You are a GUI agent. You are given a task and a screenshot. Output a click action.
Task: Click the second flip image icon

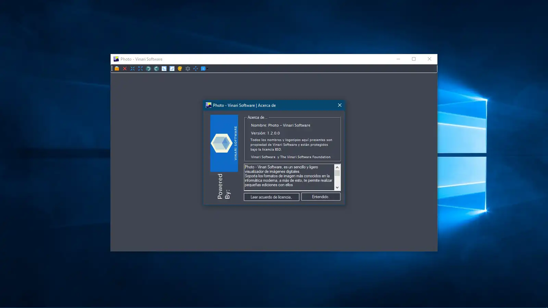tap(172, 68)
